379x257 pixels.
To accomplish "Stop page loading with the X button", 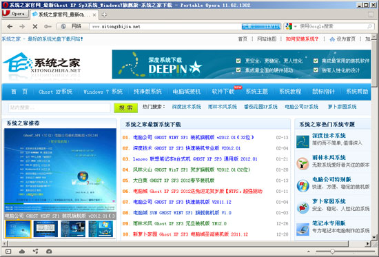I will tap(35, 26).
